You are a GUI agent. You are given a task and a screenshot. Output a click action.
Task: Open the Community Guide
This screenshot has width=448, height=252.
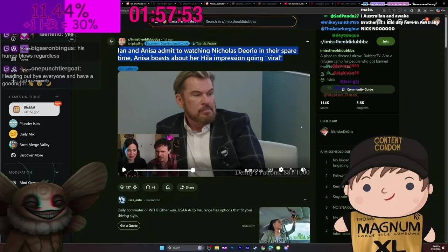pos(357,89)
